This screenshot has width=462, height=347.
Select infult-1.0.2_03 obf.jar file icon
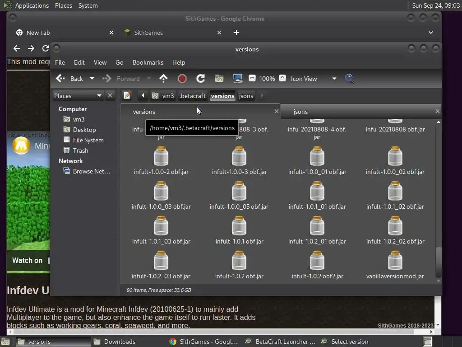pyautogui.click(x=161, y=261)
